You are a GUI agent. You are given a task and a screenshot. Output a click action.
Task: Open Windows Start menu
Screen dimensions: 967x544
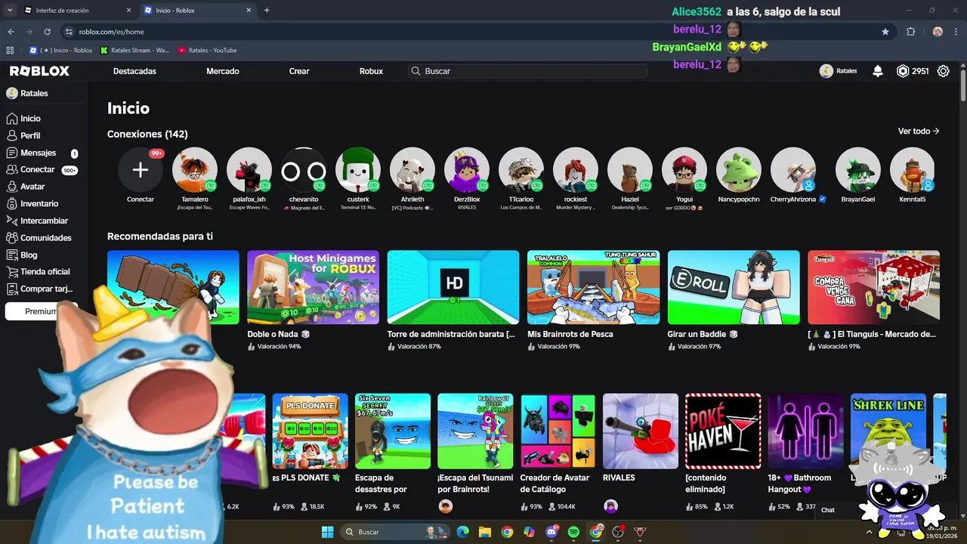point(327,532)
